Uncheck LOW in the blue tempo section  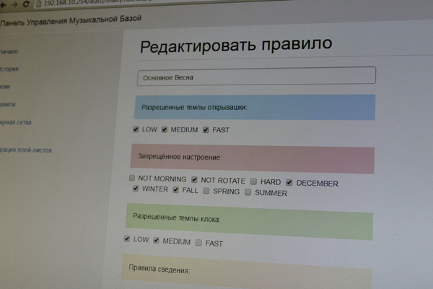coord(136,130)
